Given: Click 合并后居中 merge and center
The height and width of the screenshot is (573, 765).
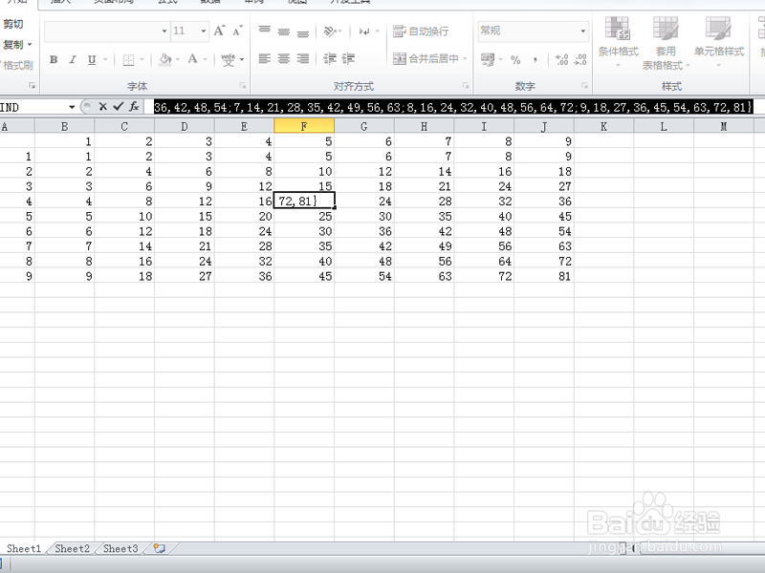Looking at the screenshot, I should point(426,58).
